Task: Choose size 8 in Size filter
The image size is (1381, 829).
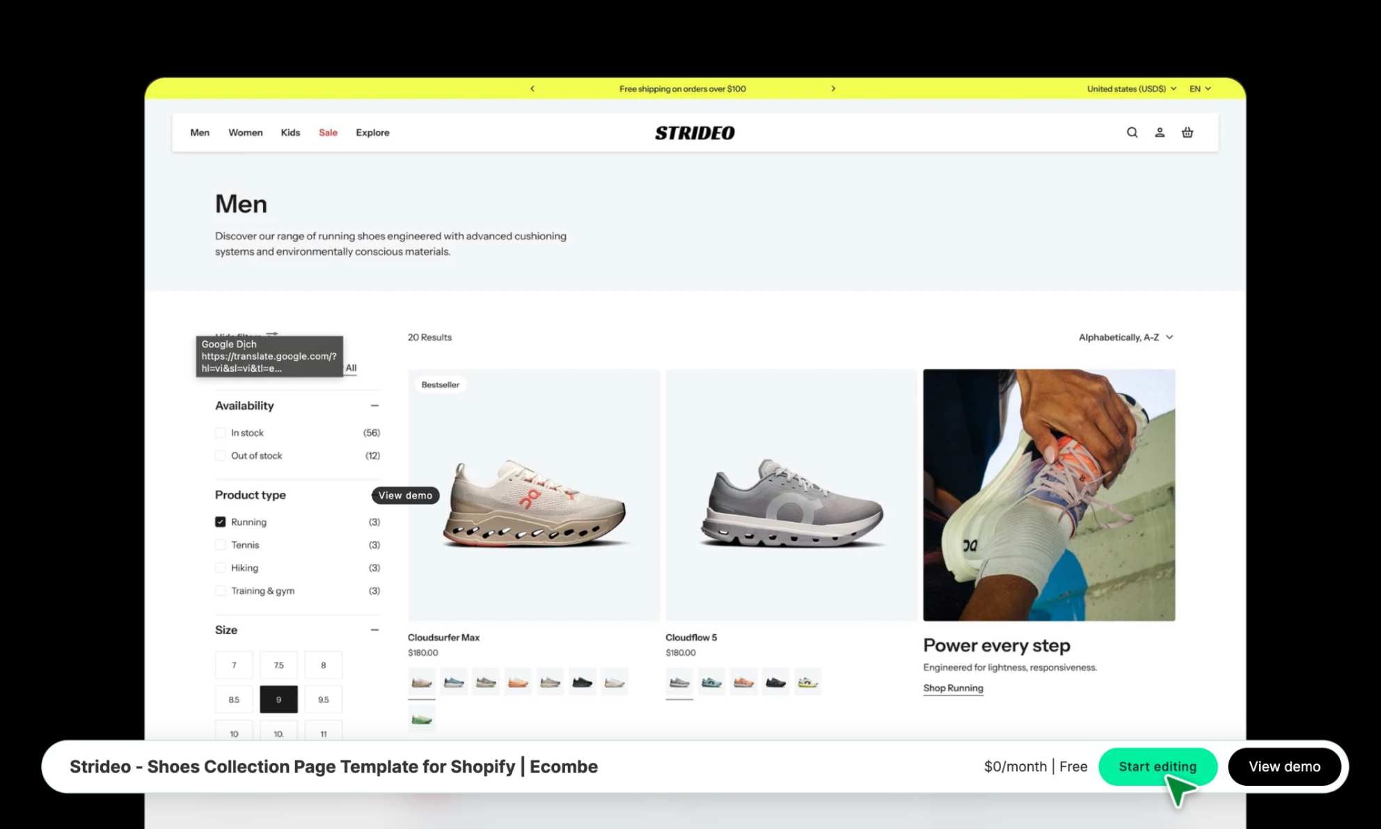Action: (323, 665)
